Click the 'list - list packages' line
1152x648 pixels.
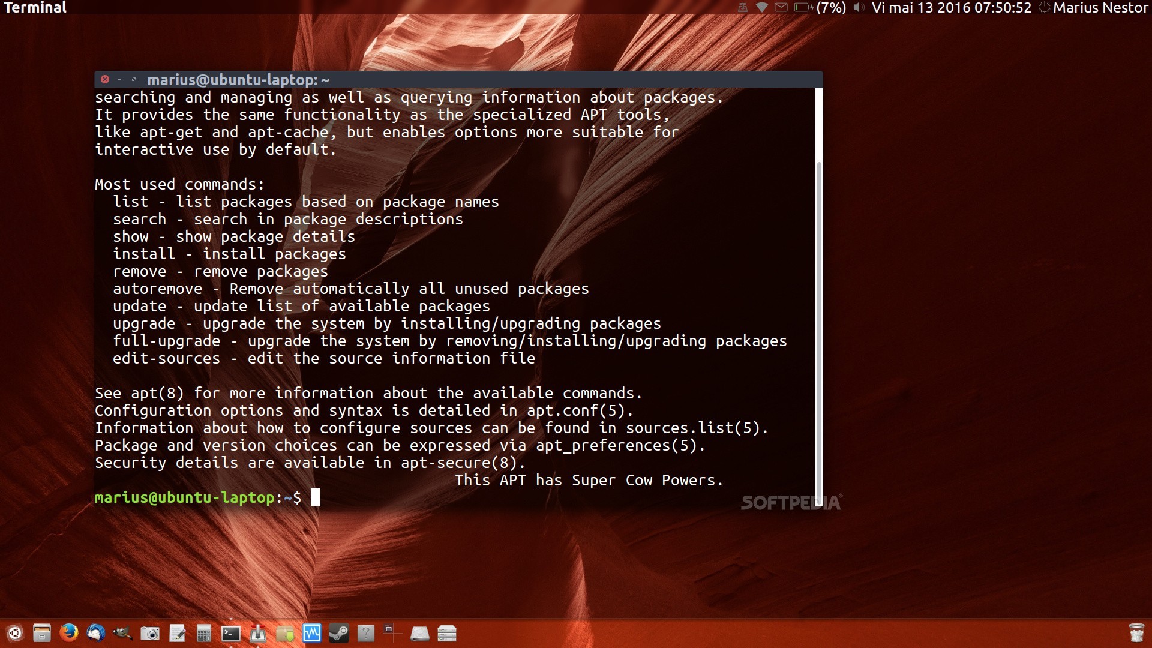click(306, 202)
